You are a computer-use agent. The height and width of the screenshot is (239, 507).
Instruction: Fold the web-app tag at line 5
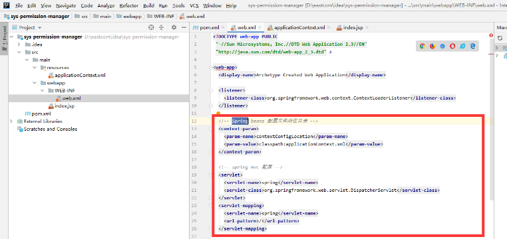pos(210,68)
